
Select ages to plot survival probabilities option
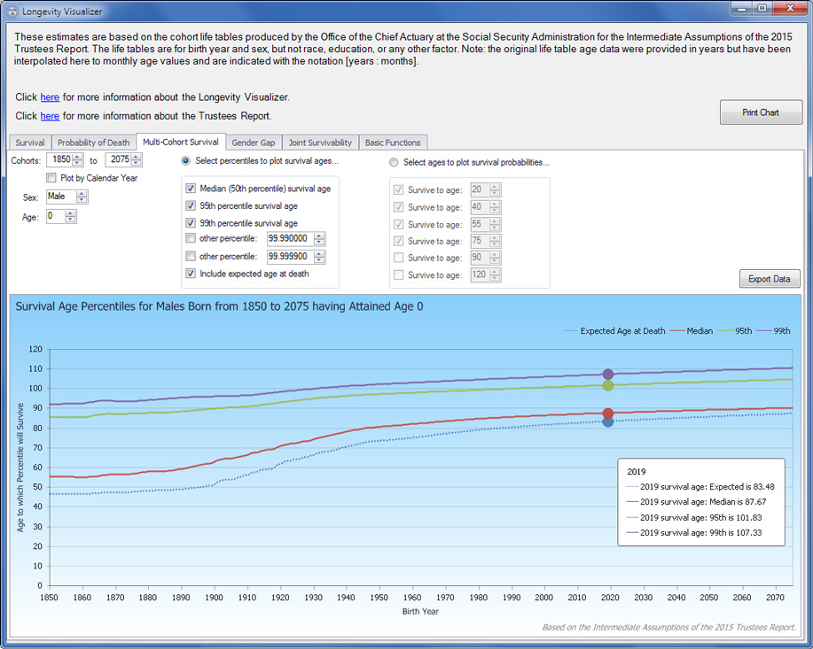[x=395, y=162]
